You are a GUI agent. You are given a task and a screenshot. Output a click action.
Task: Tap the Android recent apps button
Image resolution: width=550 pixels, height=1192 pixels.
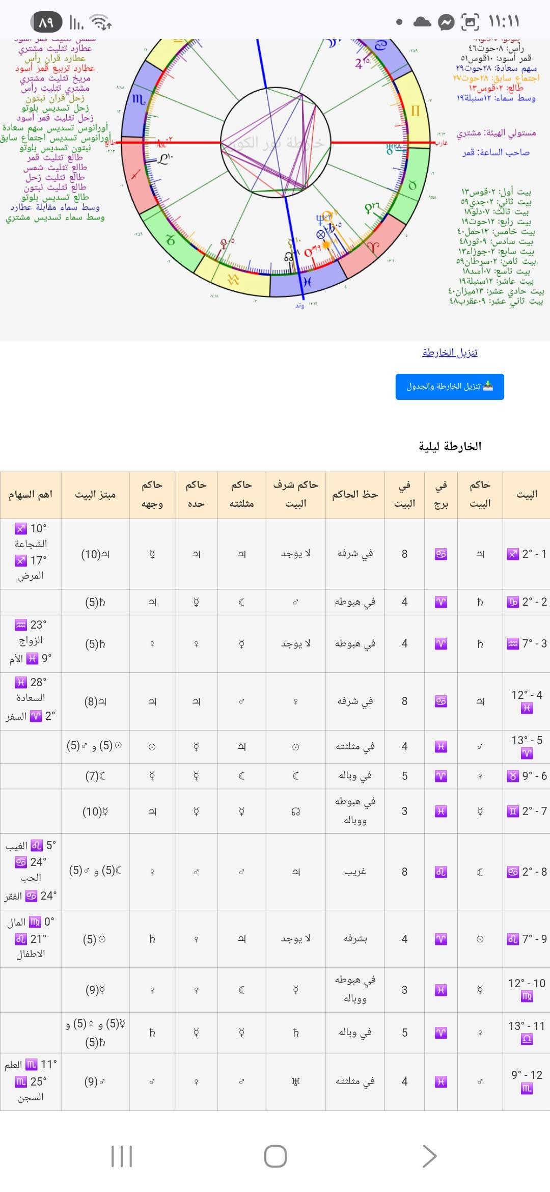pyautogui.click(x=122, y=1156)
